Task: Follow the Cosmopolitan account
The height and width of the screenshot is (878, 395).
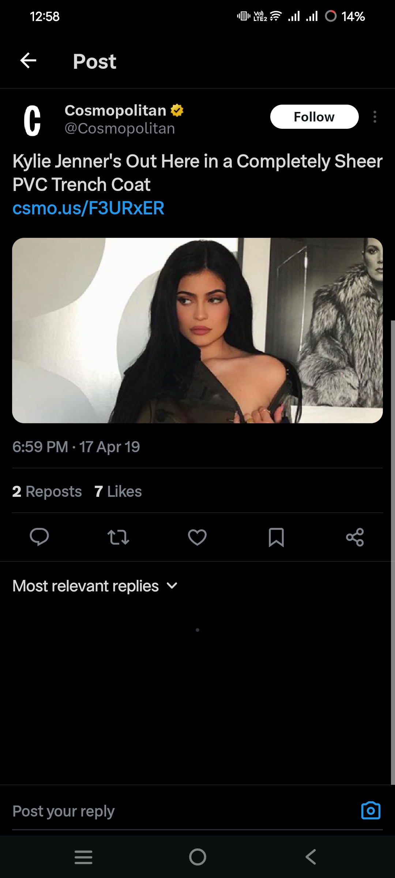Action: coord(314,117)
